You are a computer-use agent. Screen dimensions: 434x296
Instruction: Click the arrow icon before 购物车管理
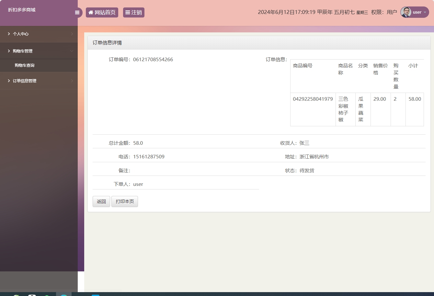click(9, 51)
